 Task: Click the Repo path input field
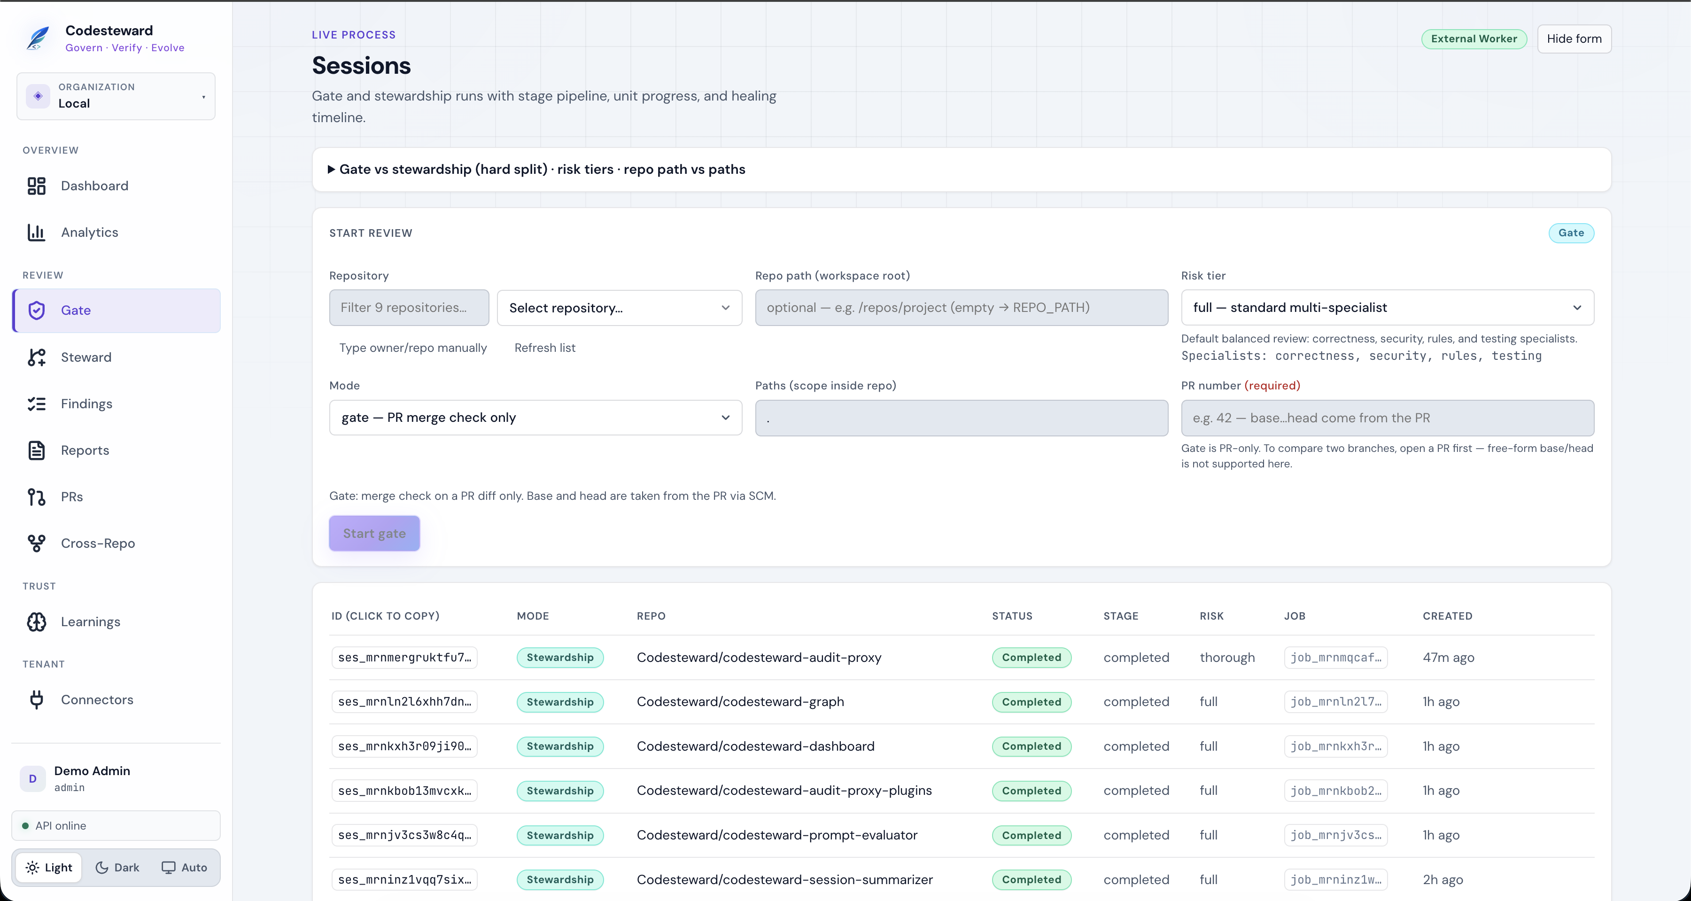(x=962, y=308)
